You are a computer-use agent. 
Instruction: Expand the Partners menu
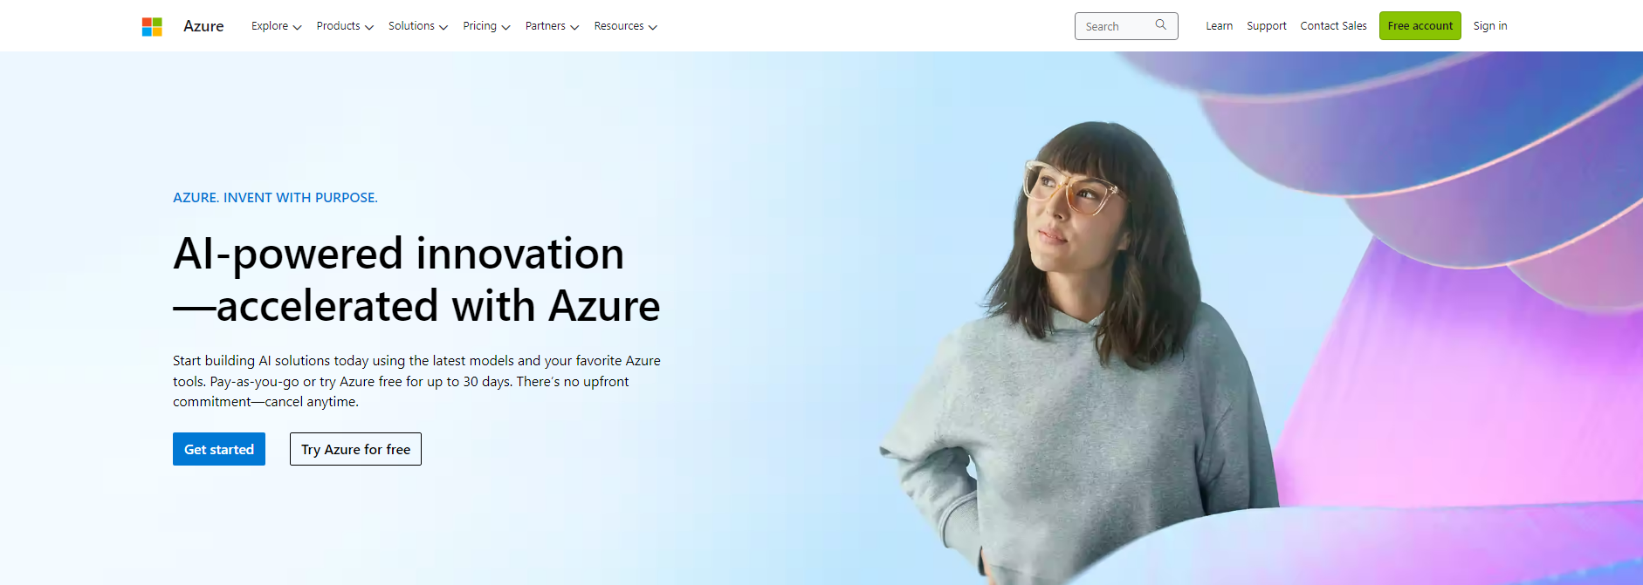tap(552, 26)
